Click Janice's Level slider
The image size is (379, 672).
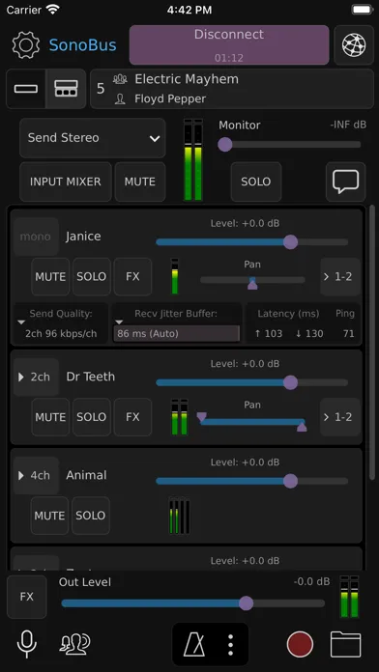tap(252, 242)
